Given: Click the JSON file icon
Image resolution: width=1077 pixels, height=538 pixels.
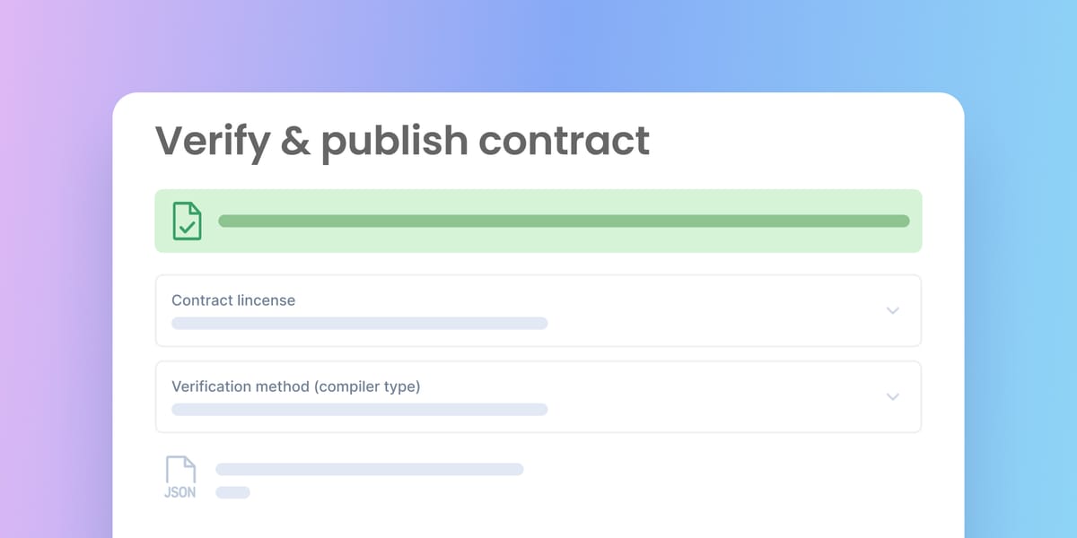Looking at the screenshot, I should [x=180, y=478].
